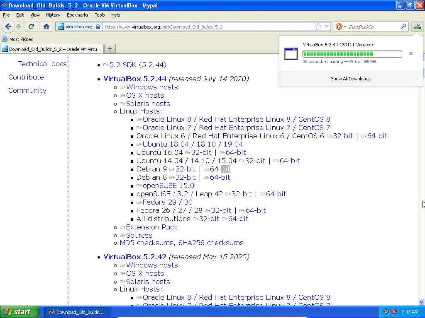The height and width of the screenshot is (318, 425).
Task: Open the Fedora 29 / 30 link
Action: 168,202
